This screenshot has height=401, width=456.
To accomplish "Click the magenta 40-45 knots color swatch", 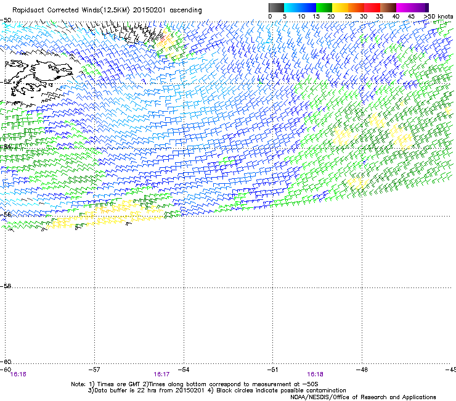I will tap(404, 7).
